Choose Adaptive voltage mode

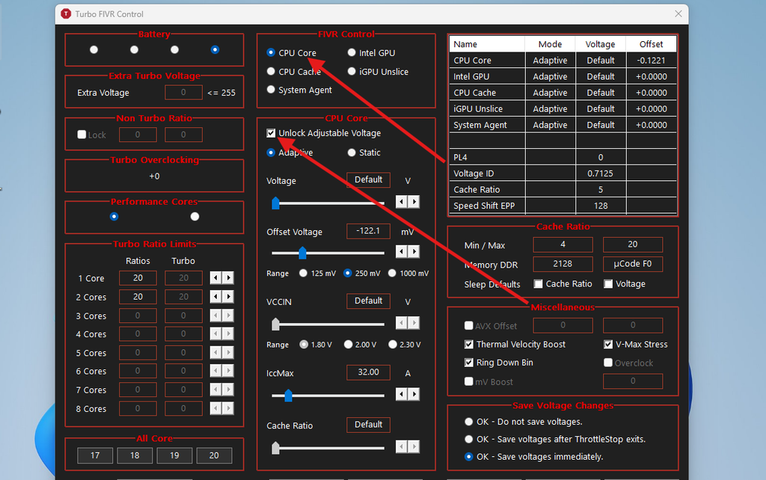click(271, 153)
